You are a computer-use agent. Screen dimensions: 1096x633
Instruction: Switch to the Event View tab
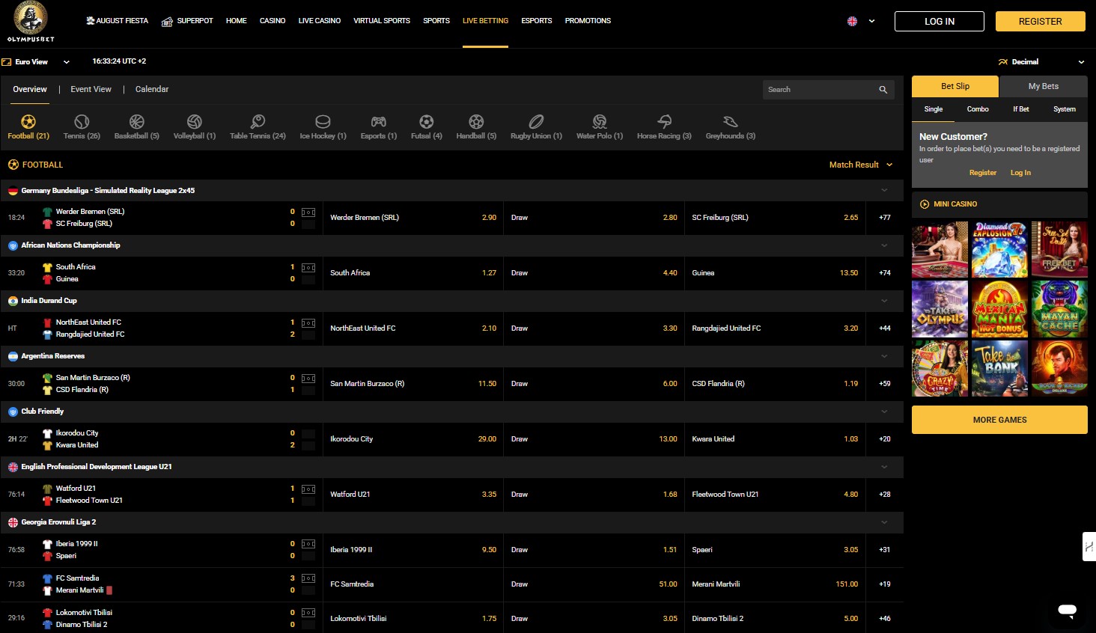click(x=91, y=89)
